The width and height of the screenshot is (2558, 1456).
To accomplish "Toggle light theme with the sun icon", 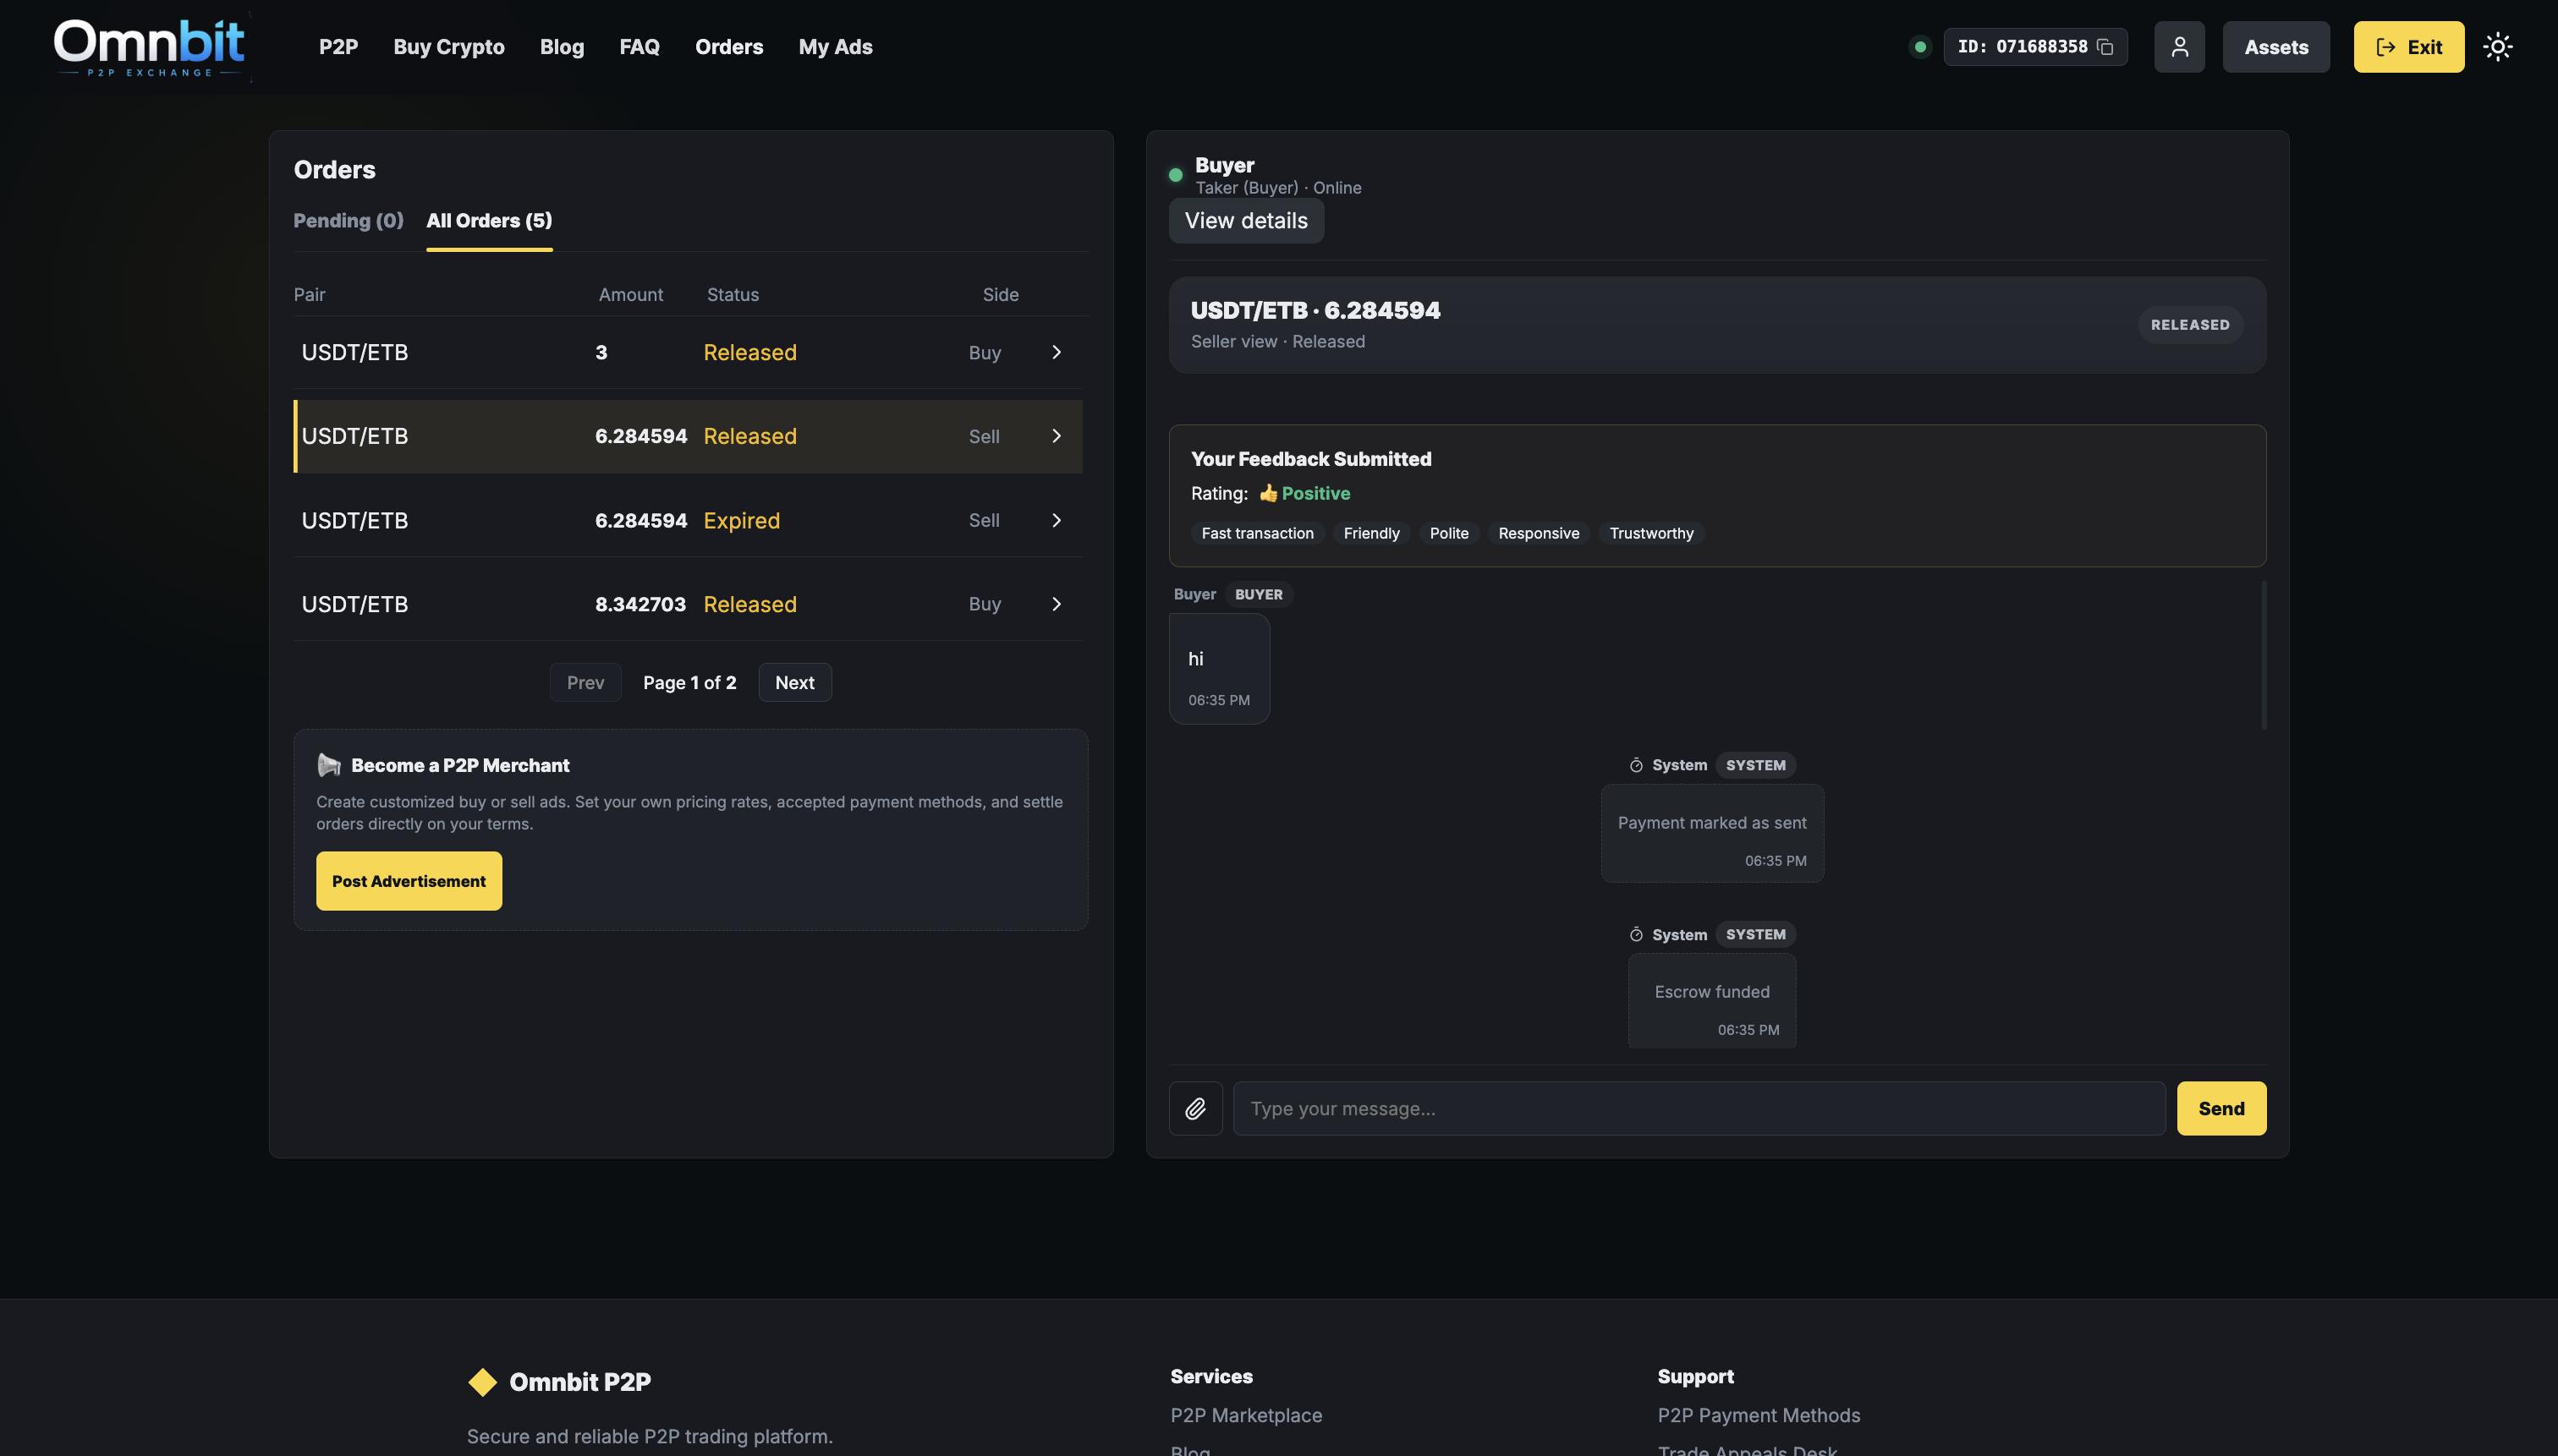I will click(2498, 47).
